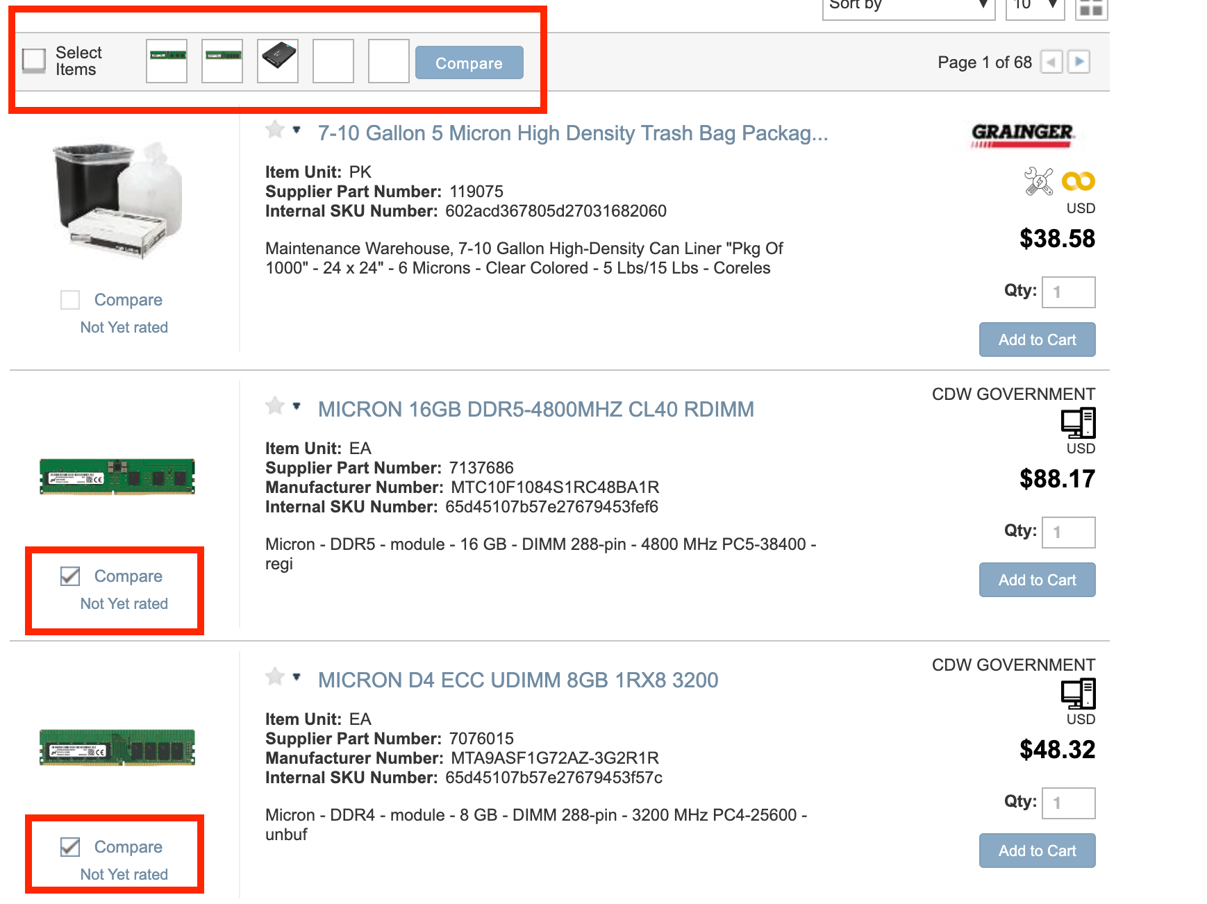Focus quantity field for MICRON D4 ECC UDIMM
Viewport: 1207px width, 904px height.
[1068, 803]
